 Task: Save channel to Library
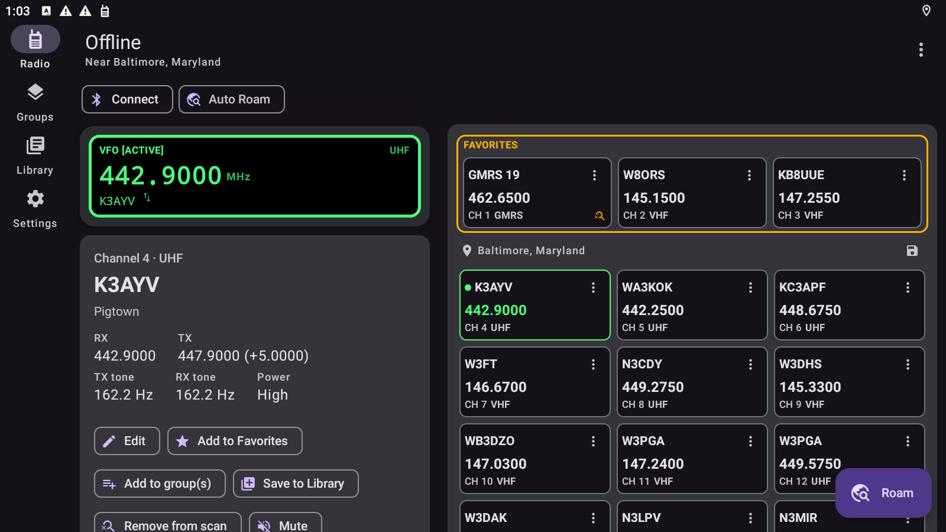(296, 484)
